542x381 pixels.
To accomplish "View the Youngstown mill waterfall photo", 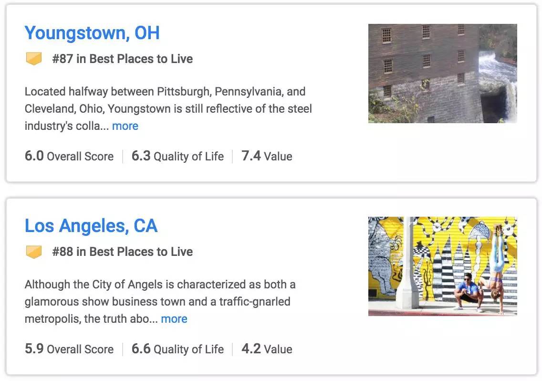I will point(442,74).
